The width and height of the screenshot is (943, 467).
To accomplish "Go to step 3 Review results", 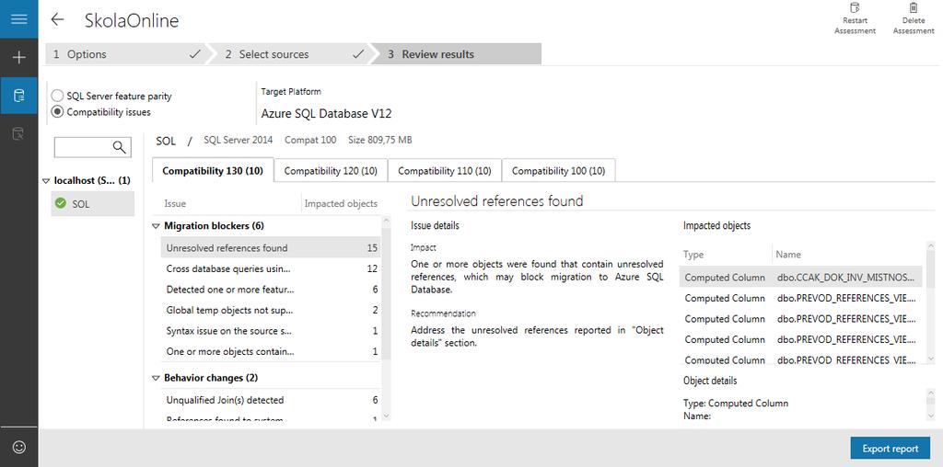I will pos(457,54).
